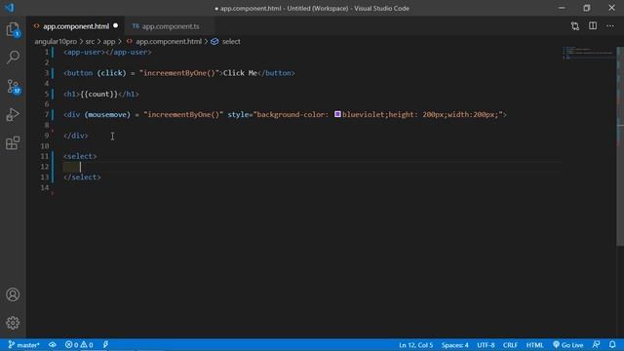Click Ln 12, Col 5 position indicator
Viewport: 624px width, 351px height.
[416, 345]
